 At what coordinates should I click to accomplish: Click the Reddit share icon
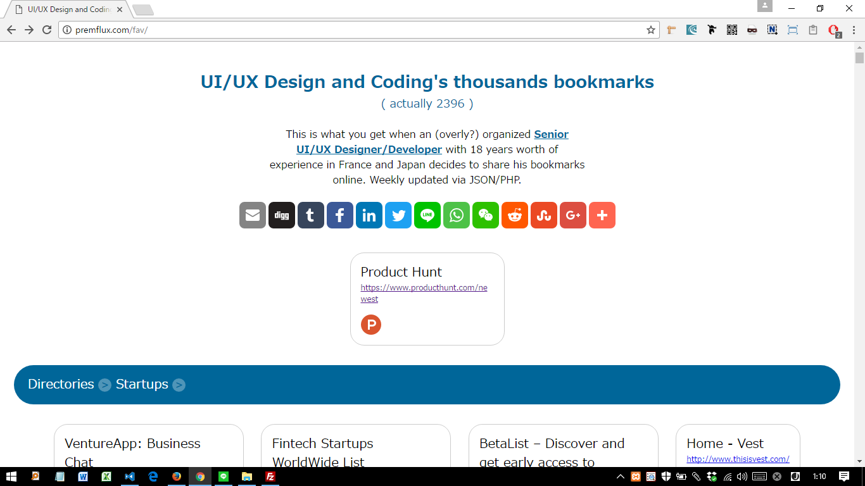click(515, 215)
